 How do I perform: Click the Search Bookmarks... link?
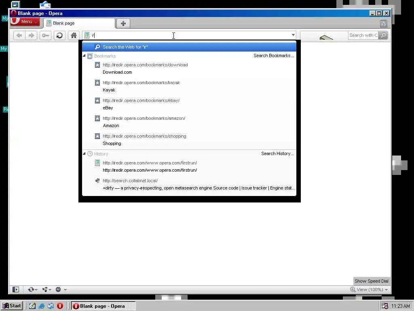point(274,55)
